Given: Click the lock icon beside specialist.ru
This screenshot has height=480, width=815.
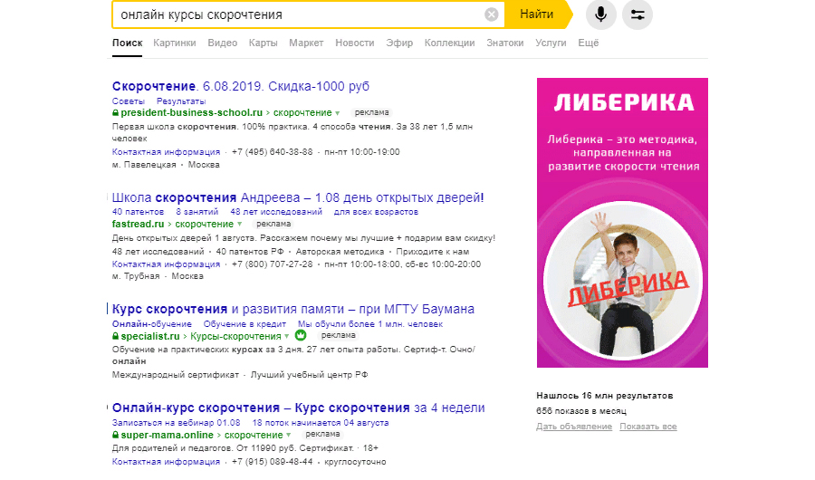Looking at the screenshot, I should pos(116,336).
